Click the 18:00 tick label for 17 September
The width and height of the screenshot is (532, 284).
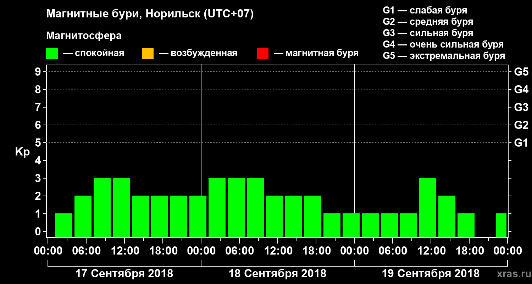[163, 251]
